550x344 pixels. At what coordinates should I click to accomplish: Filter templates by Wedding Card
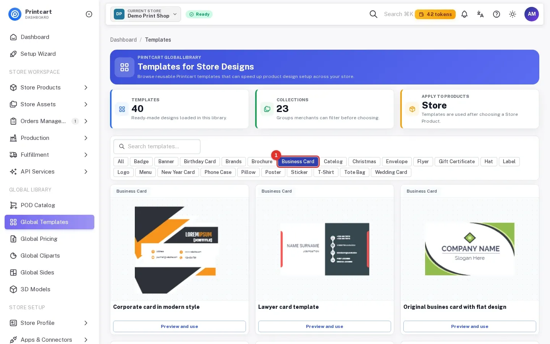point(391,172)
